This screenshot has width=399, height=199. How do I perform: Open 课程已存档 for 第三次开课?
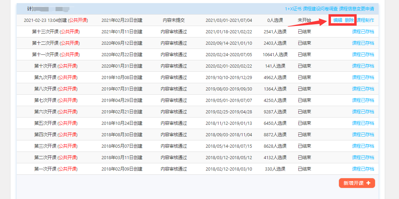click(363, 146)
